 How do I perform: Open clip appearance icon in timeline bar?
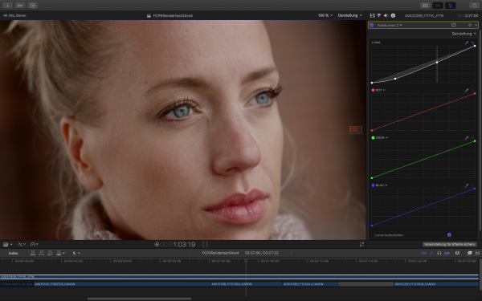tap(457, 253)
